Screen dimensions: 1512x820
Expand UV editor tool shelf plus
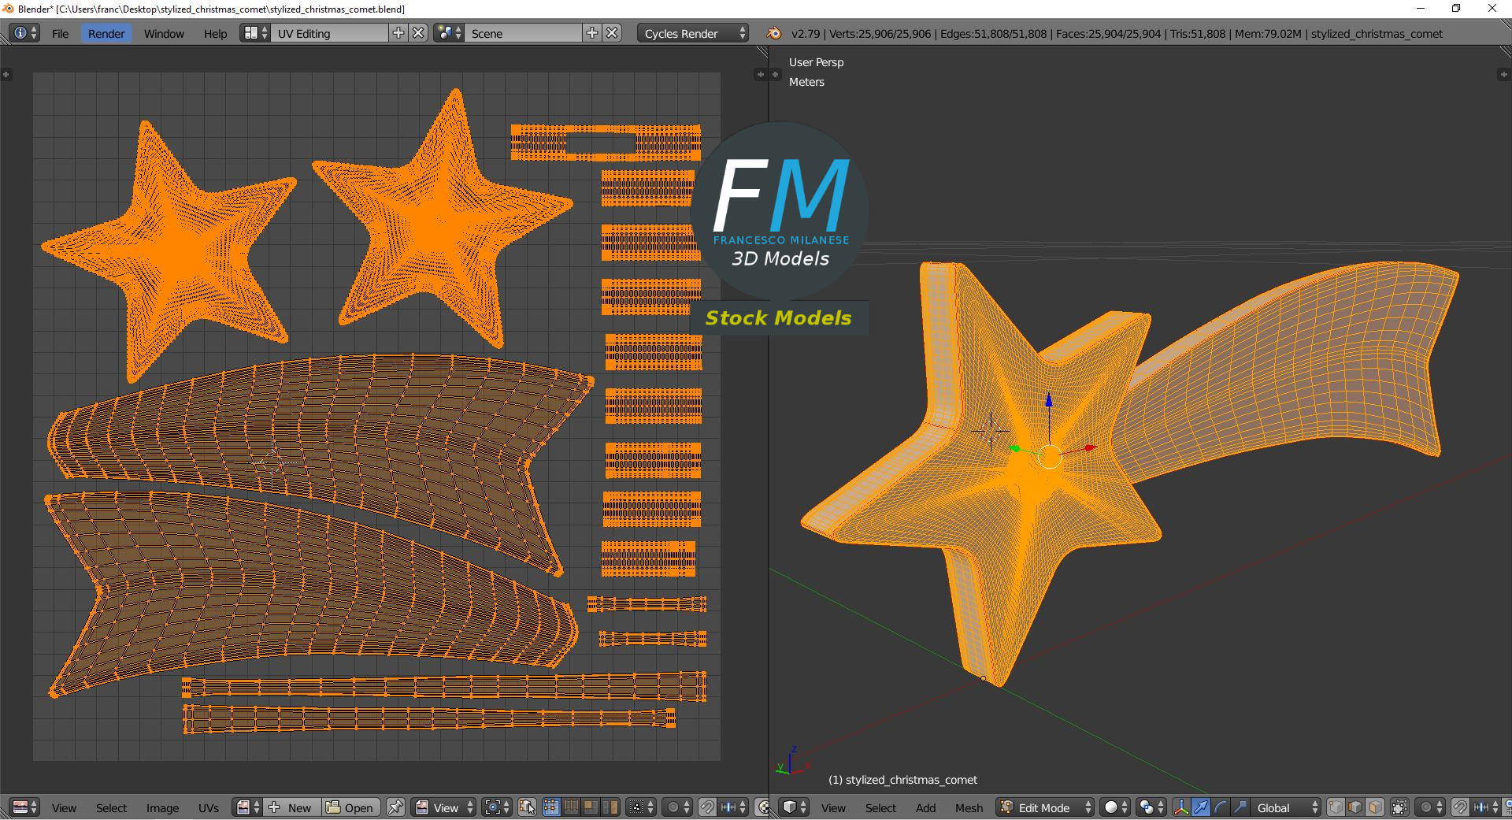[6, 74]
